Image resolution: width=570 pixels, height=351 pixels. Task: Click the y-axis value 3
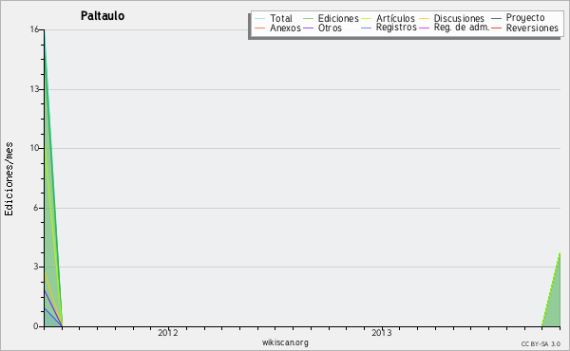pos(36,267)
